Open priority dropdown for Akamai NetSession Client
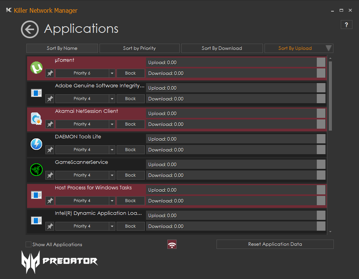Viewport: 359px width, 279px height. [x=112, y=124]
